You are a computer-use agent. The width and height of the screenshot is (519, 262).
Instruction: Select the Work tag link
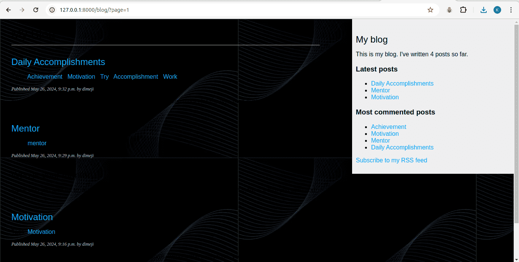point(170,77)
